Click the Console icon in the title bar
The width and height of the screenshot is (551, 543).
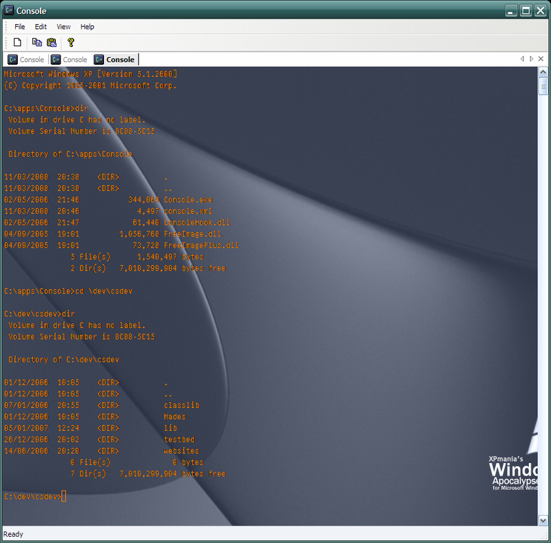tap(9, 10)
